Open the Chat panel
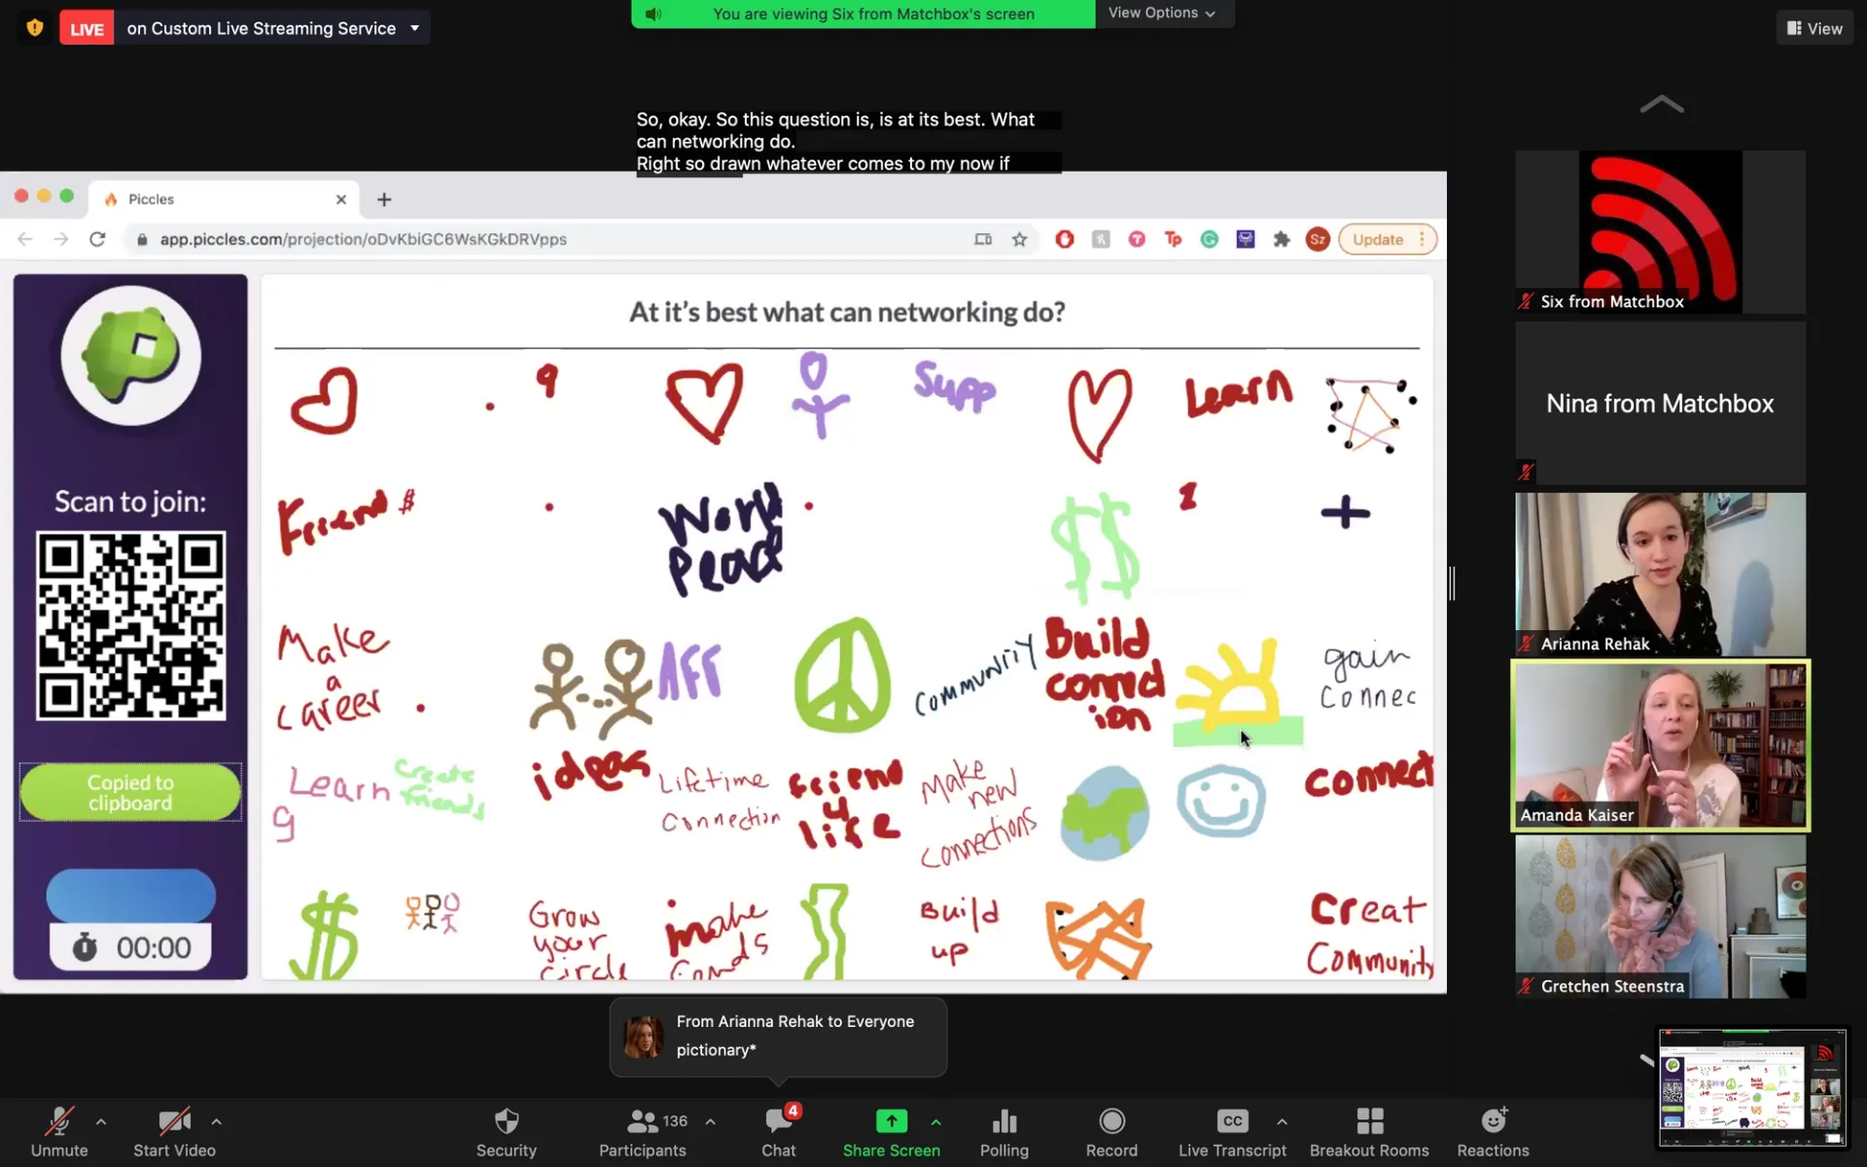Image resolution: width=1867 pixels, height=1167 pixels. [778, 1122]
